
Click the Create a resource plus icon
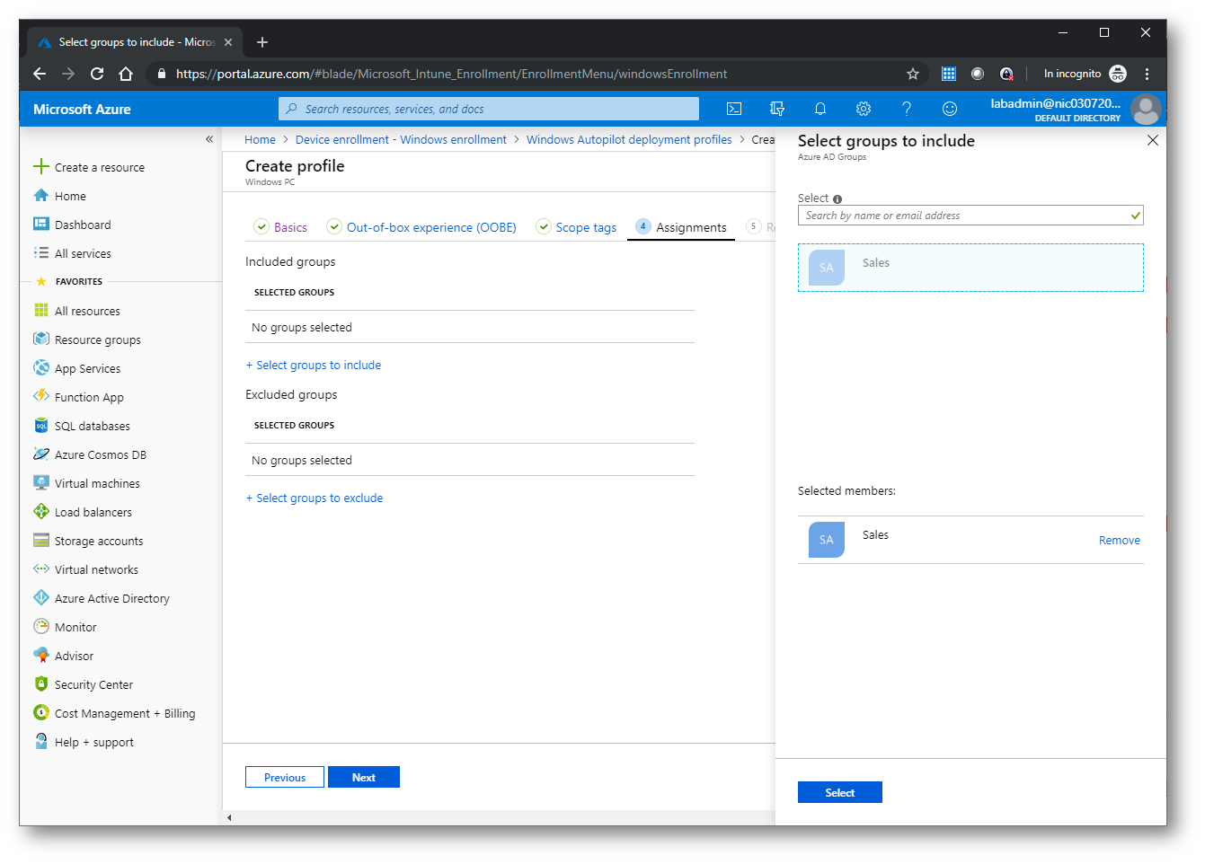coord(41,166)
